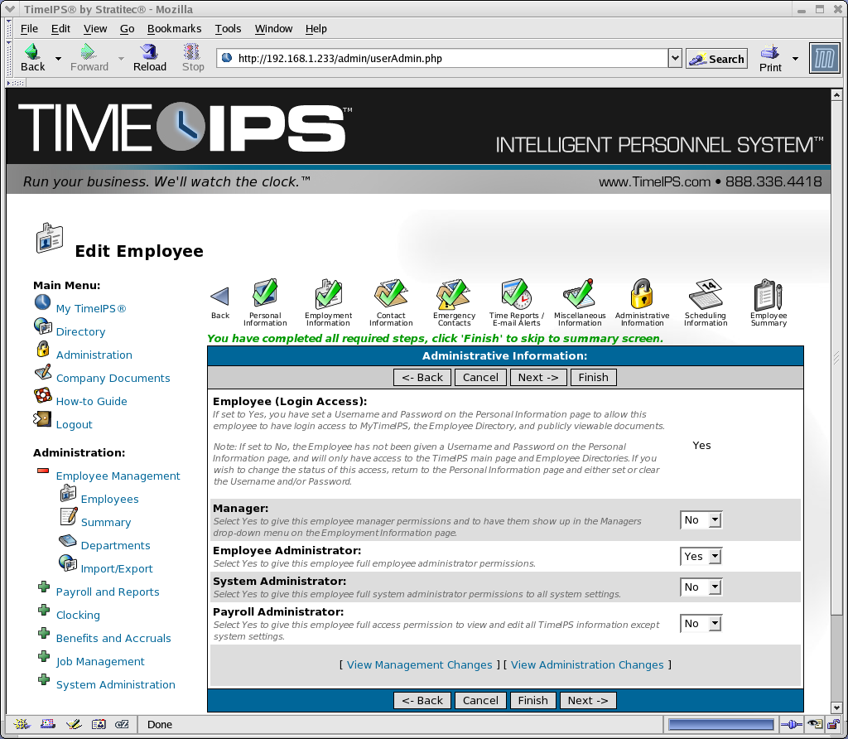This screenshot has width=848, height=739.
Task: Open the Employment Information step icon
Action: point(328,292)
